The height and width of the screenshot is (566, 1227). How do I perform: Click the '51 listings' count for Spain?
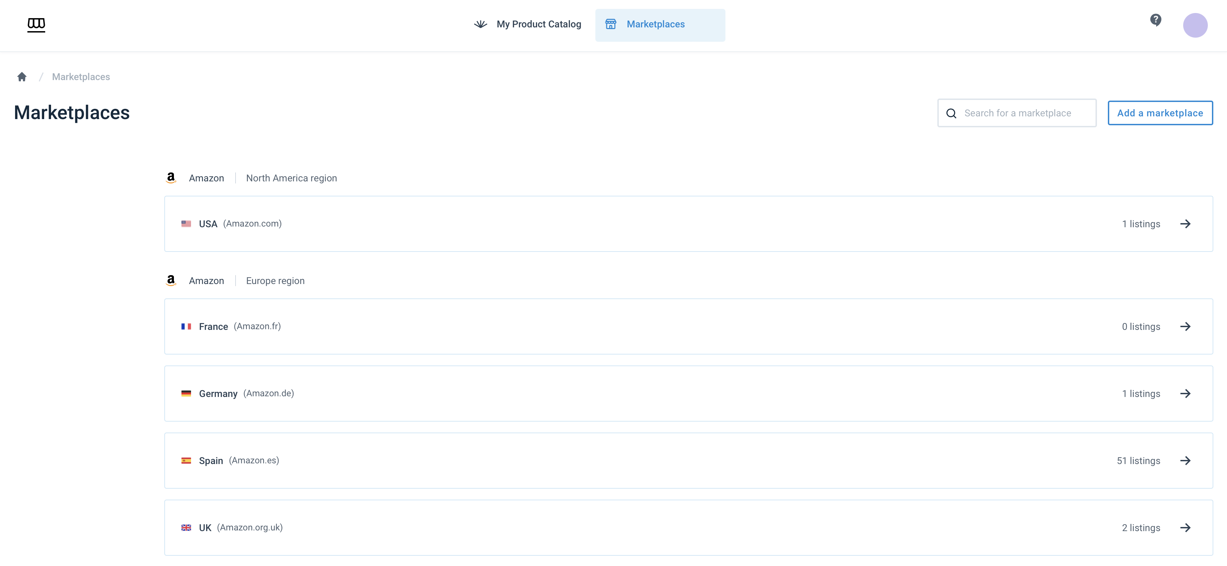[x=1138, y=461]
